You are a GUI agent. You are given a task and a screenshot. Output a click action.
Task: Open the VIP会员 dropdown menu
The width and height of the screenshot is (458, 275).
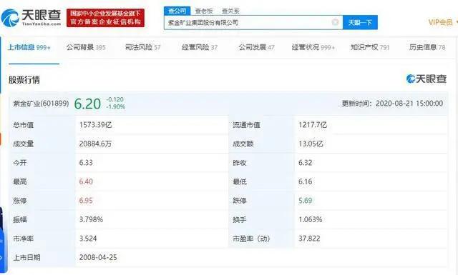click(442, 22)
